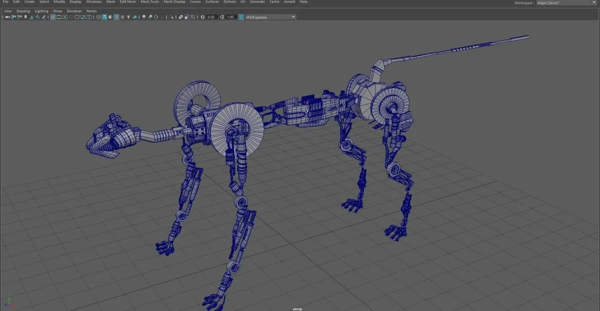Screen dimensions: 600x311
Task: Open the Mesh Display menu
Action: (x=174, y=2)
